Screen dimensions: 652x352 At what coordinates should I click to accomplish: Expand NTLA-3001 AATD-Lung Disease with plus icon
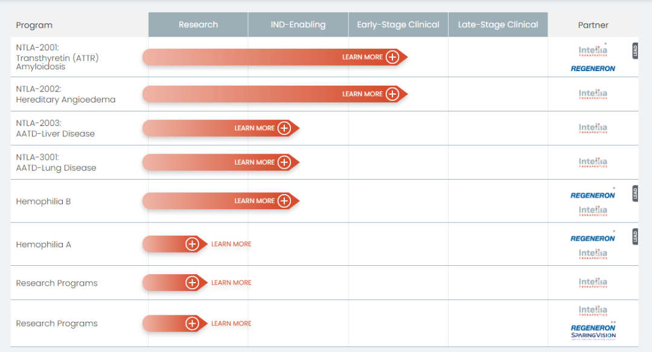(x=284, y=162)
